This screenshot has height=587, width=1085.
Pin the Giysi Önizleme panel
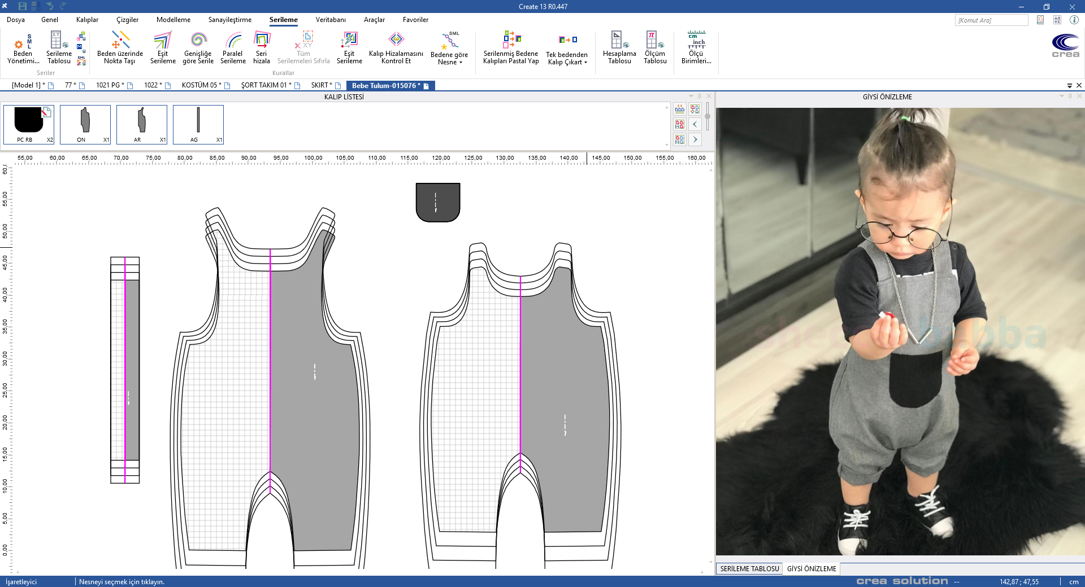click(x=1070, y=97)
